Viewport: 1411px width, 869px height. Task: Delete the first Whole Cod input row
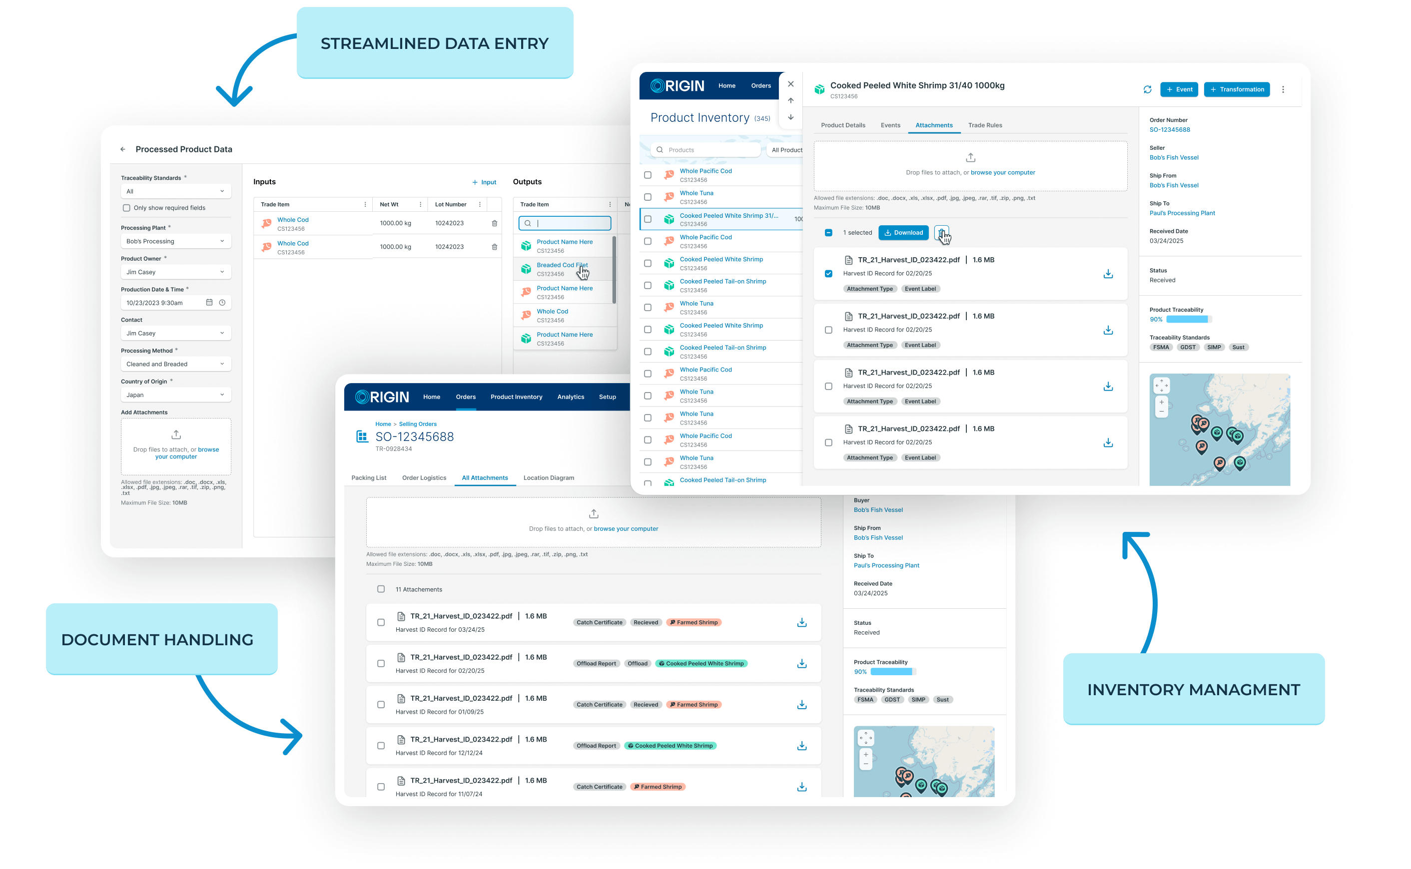coord(495,224)
